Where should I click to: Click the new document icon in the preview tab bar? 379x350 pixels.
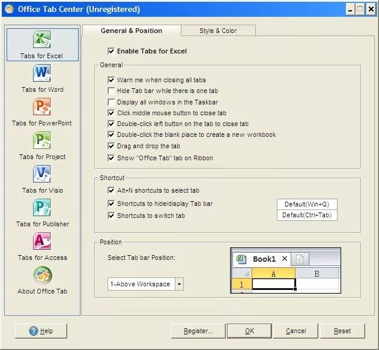pos(300,259)
